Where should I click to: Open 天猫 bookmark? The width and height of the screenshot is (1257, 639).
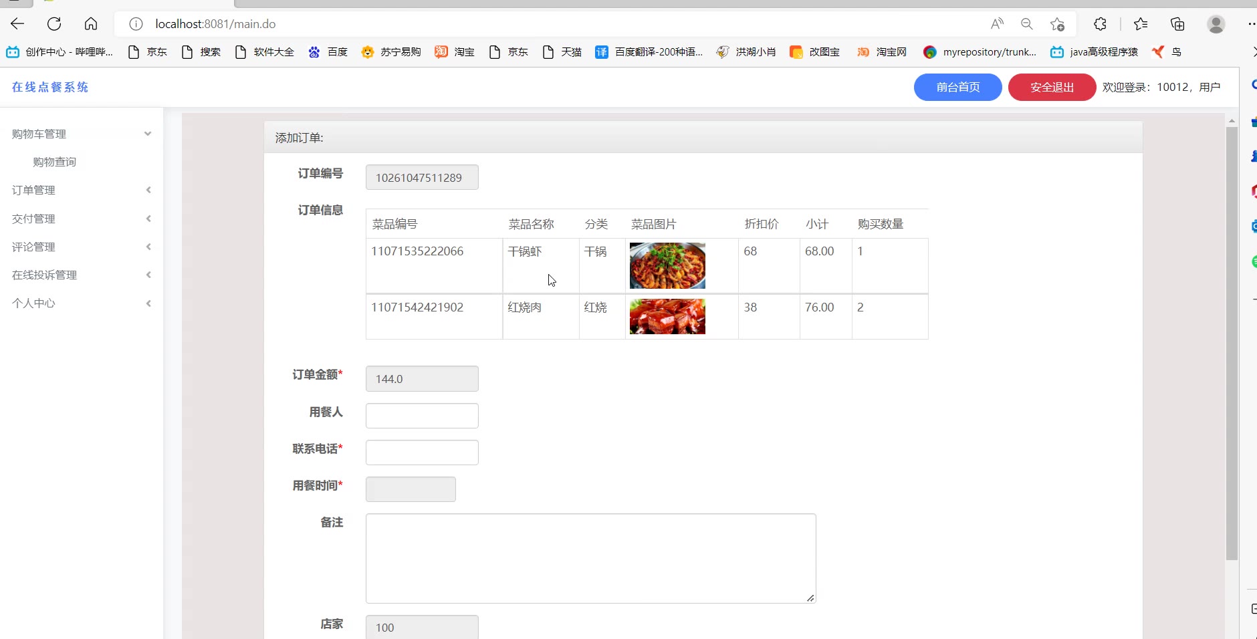[562, 52]
